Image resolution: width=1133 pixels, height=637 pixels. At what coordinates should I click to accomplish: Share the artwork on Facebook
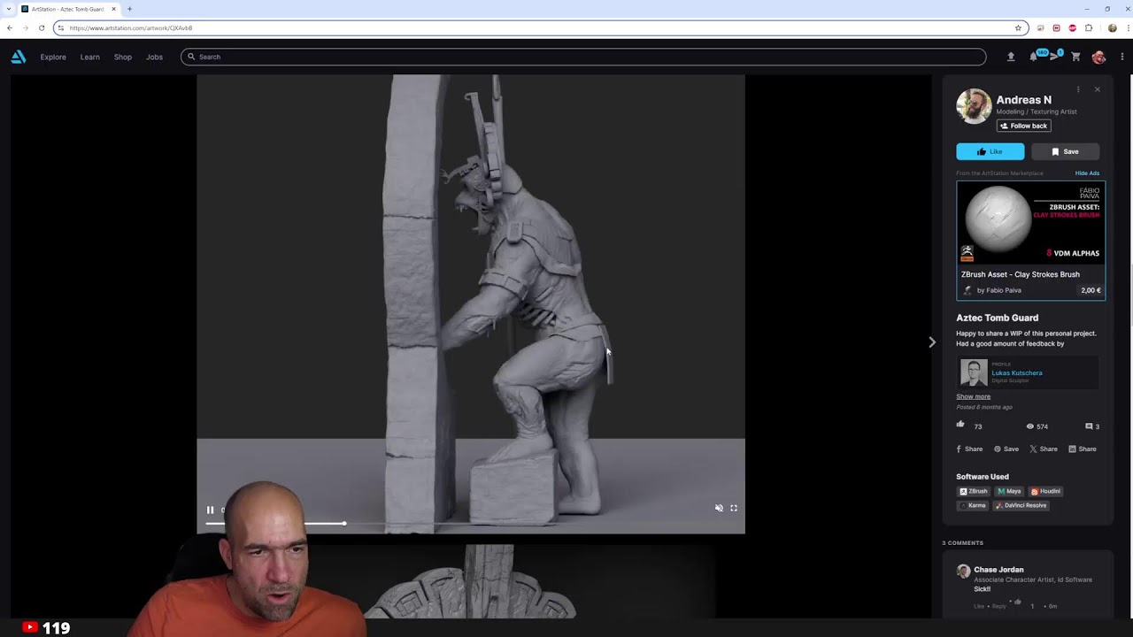click(x=969, y=449)
